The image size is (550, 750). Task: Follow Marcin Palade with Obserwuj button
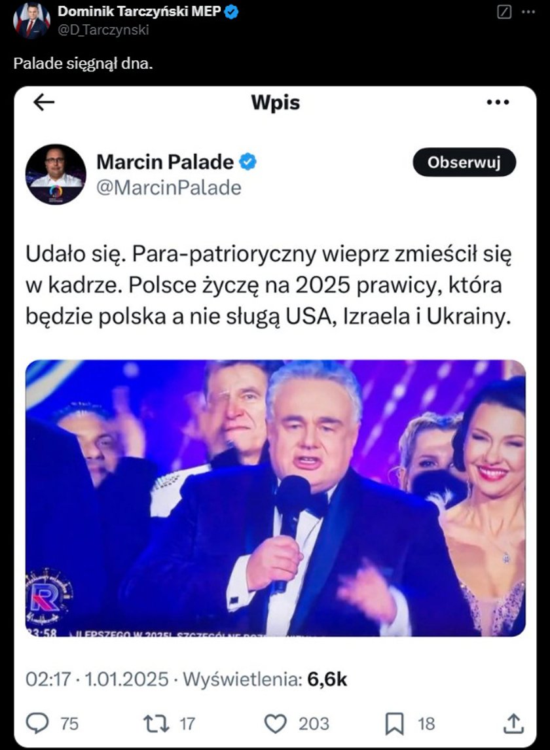[x=464, y=162]
